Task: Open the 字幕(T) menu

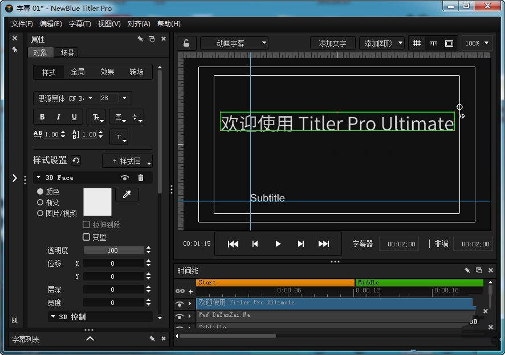Action: [x=80, y=24]
